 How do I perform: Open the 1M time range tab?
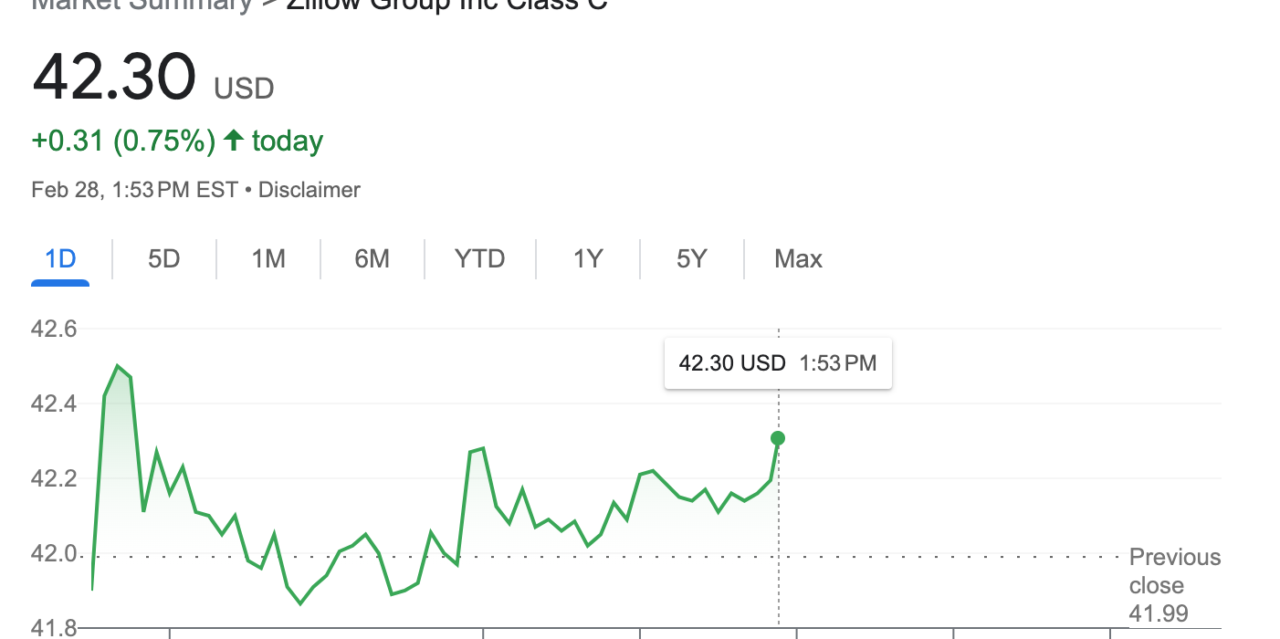[x=268, y=259]
